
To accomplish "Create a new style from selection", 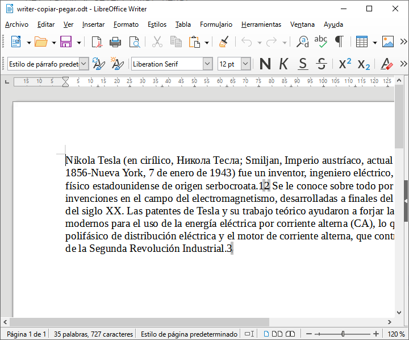I will pos(117,64).
